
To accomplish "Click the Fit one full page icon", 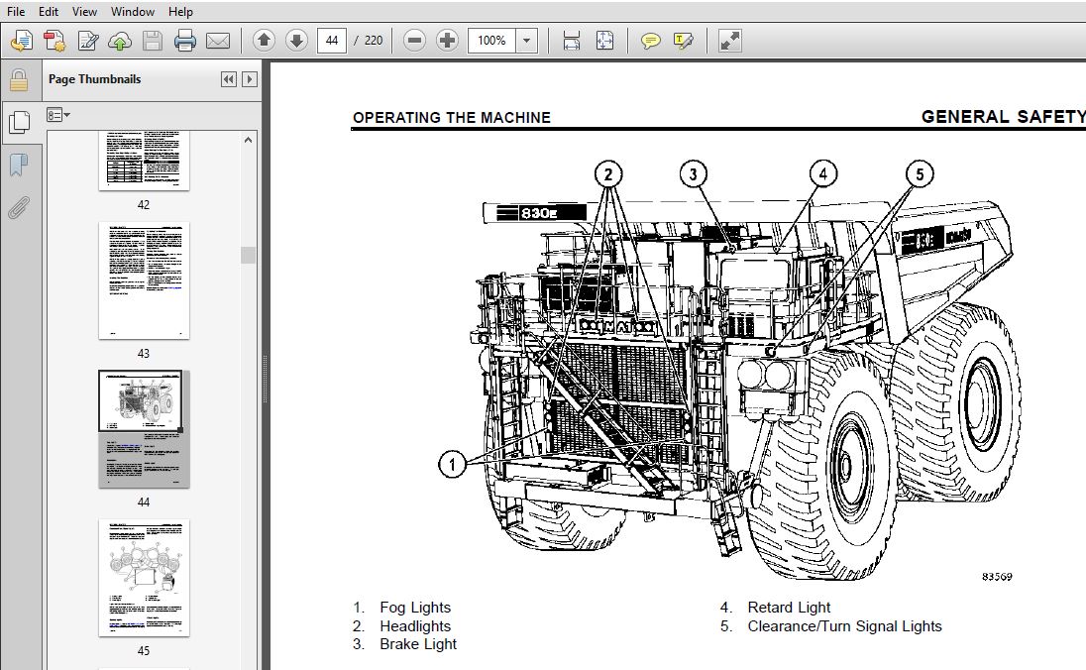I will (x=604, y=41).
